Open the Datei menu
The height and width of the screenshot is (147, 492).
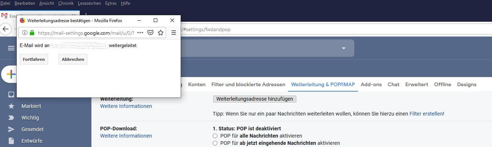[x=5, y=3]
